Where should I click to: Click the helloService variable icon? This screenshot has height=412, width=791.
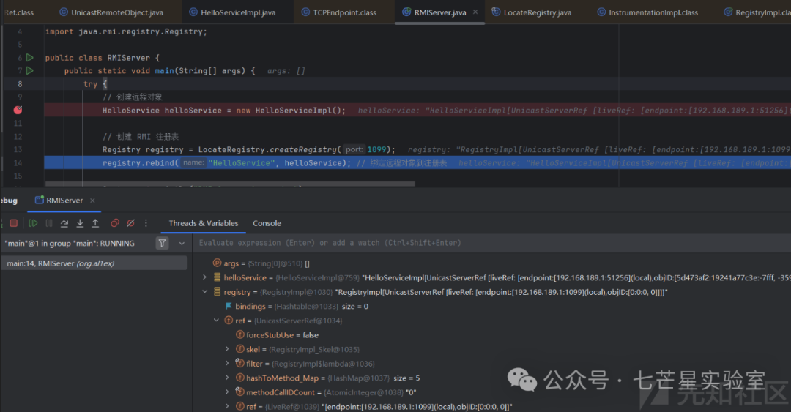[217, 277]
